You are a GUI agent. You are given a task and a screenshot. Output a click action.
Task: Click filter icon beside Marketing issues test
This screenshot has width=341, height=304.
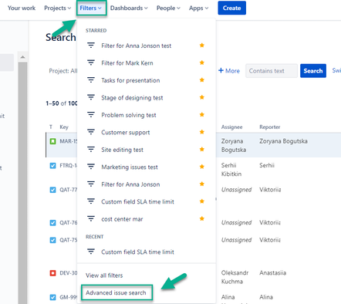pos(91,167)
